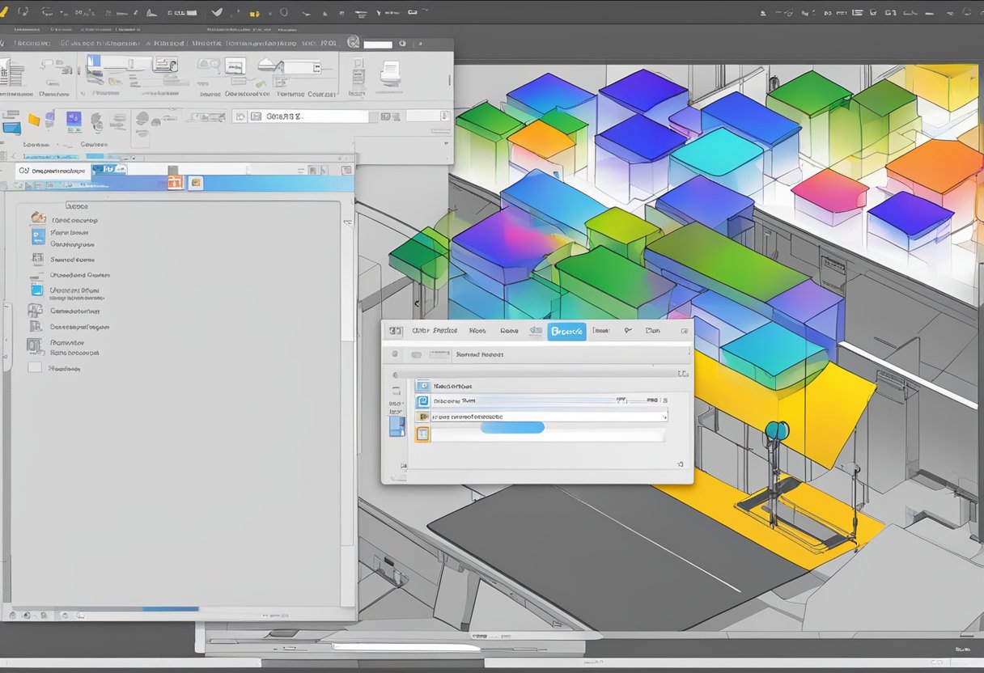Switch to the highlighted blue dialog tab
The image size is (984, 673).
click(x=566, y=331)
